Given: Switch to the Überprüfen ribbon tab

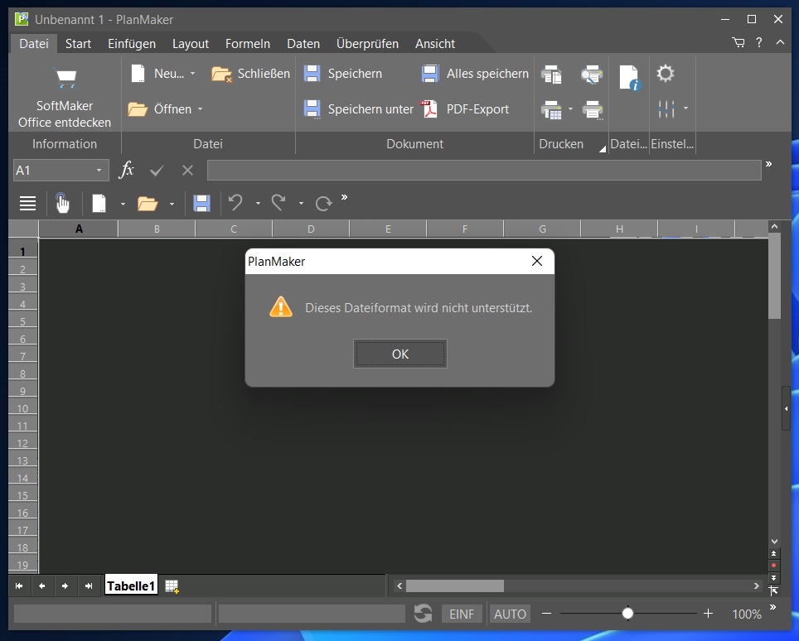Looking at the screenshot, I should (x=367, y=44).
